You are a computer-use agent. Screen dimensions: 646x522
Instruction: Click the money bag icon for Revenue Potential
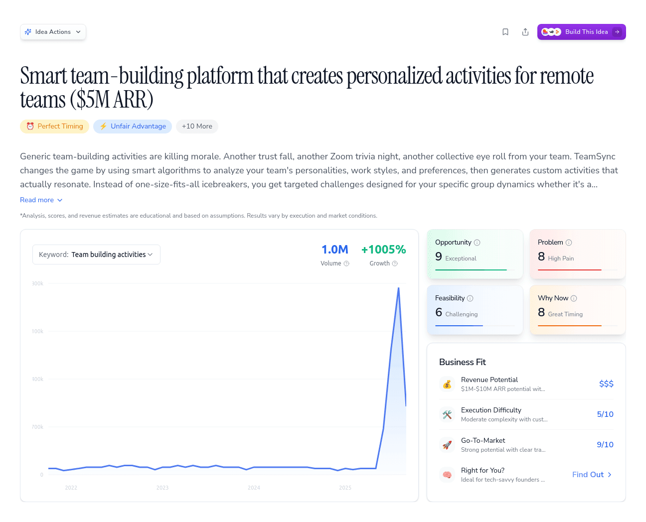click(447, 384)
